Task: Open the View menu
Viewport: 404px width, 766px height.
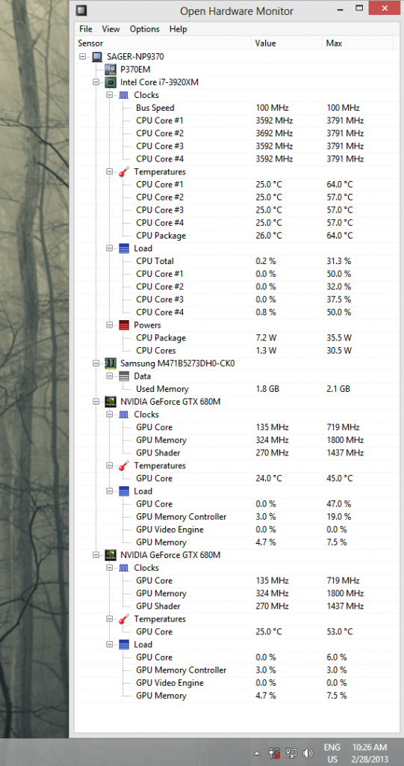Action: point(111,29)
